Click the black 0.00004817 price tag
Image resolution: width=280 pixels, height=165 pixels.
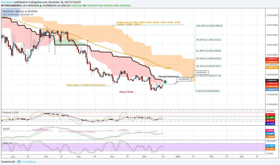point(272,80)
